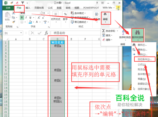Open the 自动求和 AutoSum button
The height and width of the screenshot is (117, 158).
click(x=110, y=31)
